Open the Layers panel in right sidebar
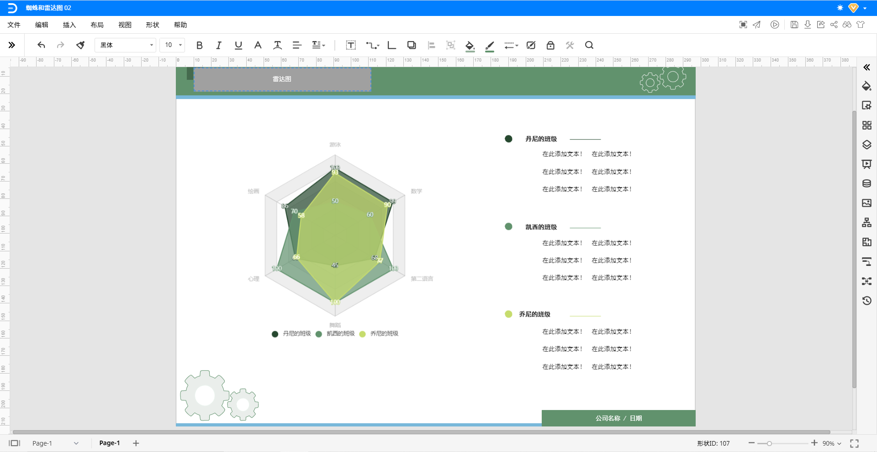The image size is (877, 452). [866, 145]
